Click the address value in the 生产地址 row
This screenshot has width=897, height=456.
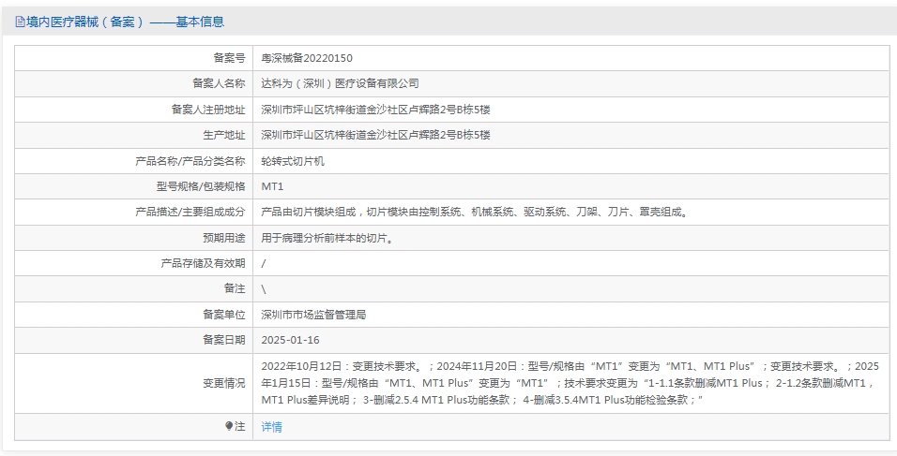[x=376, y=135]
